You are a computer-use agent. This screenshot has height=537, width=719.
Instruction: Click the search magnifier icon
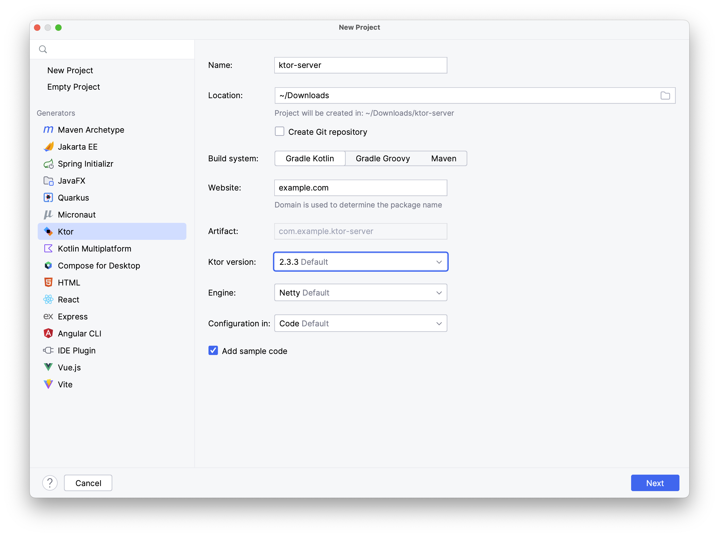43,49
